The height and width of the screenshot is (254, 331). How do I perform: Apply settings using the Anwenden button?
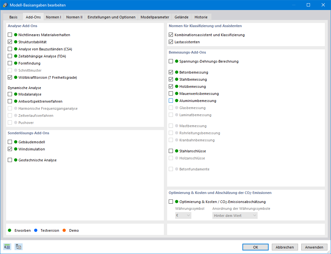[314, 247]
